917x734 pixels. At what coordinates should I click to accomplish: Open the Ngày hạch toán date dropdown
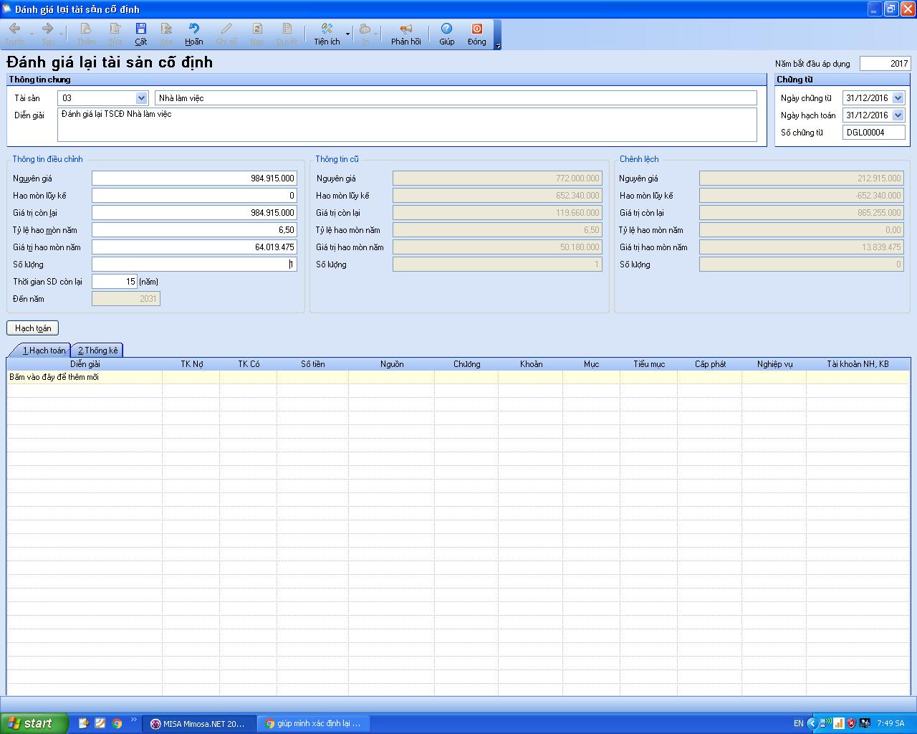[x=898, y=115]
